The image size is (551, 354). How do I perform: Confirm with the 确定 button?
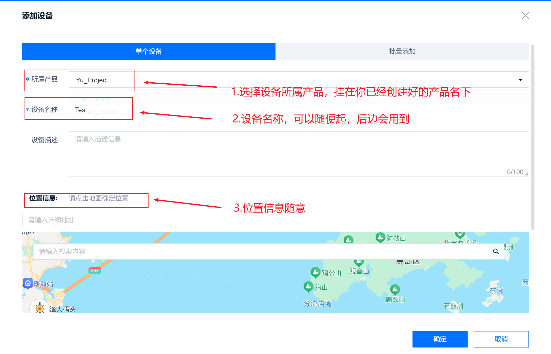click(x=440, y=339)
